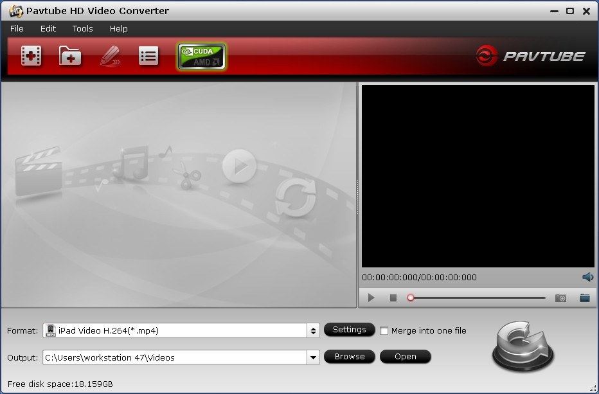Mute preview audio with the speaker icon
The width and height of the screenshot is (599, 394).
coord(587,277)
